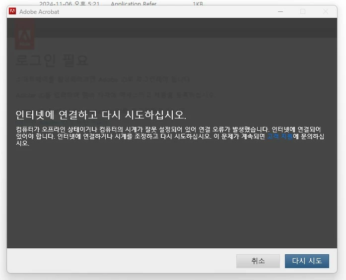Image resolution: width=346 pixels, height=280 pixels.
Task: Click the Adobe Acrobat title bar icon
Action: pos(12,11)
